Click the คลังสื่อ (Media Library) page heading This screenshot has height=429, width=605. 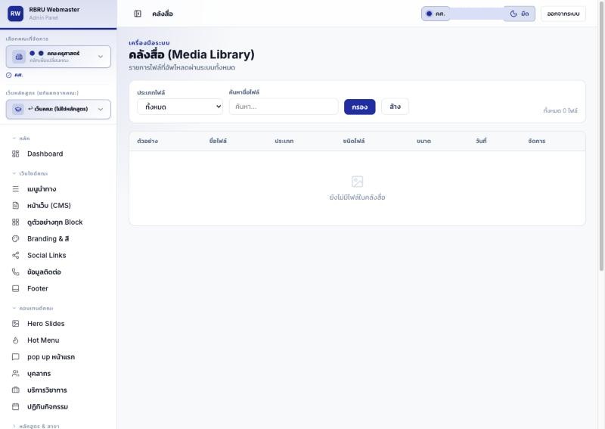192,54
